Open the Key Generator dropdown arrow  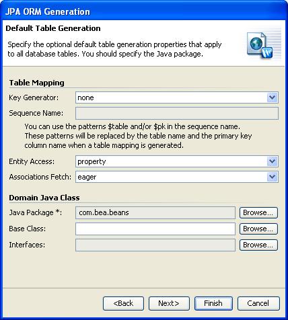tap(272, 97)
